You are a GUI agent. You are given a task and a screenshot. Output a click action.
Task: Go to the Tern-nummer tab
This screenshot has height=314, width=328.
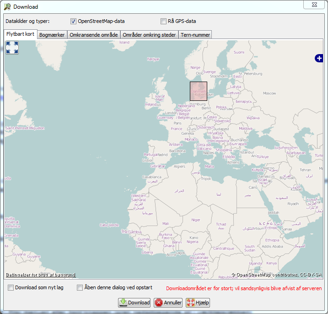(195, 35)
